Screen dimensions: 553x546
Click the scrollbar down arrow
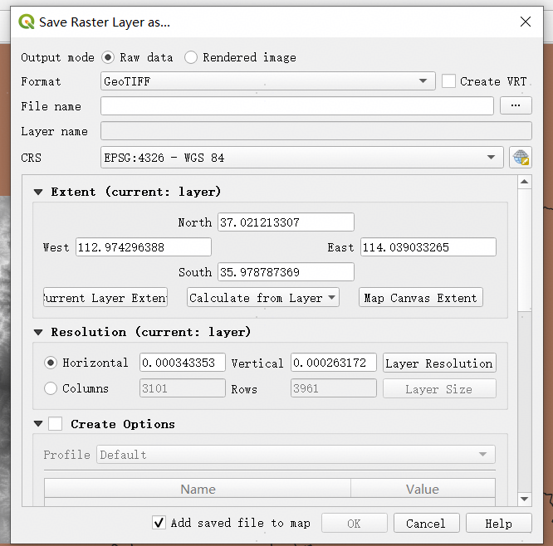(524, 499)
